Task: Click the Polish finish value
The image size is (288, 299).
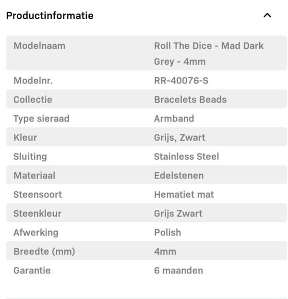Action: (168, 232)
